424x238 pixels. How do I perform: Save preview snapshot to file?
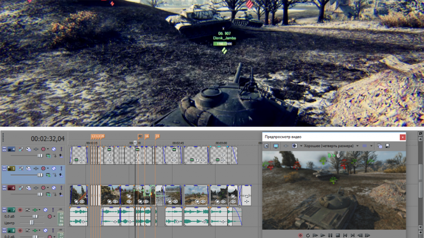click(387, 146)
